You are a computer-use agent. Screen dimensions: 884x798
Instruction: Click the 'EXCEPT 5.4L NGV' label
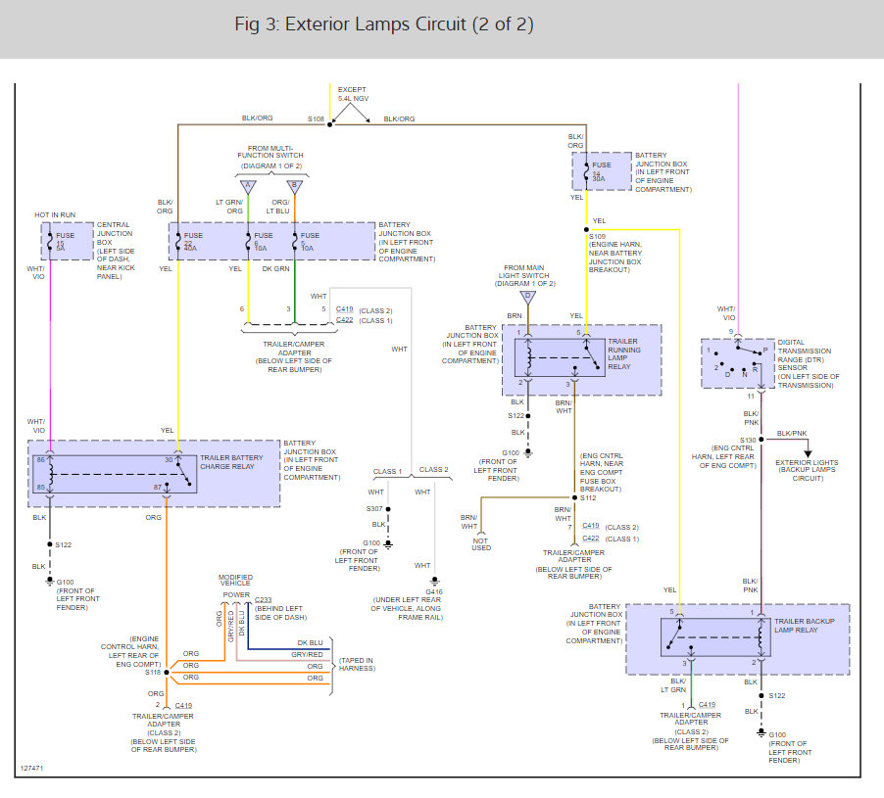coord(353,94)
